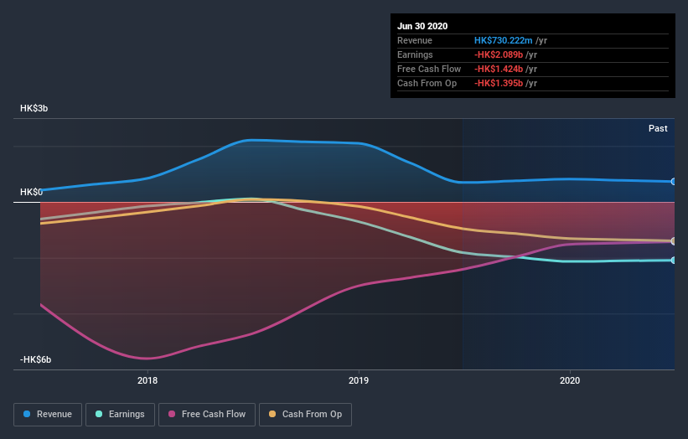The image size is (688, 439).
Task: Click the Revenue end-point marker on the blue line
Action: click(x=674, y=182)
